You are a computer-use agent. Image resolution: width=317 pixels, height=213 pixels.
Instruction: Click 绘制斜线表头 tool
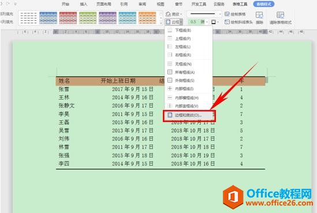tap(238, 22)
